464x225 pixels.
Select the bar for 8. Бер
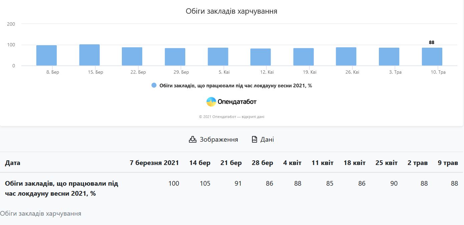[x=46, y=55]
